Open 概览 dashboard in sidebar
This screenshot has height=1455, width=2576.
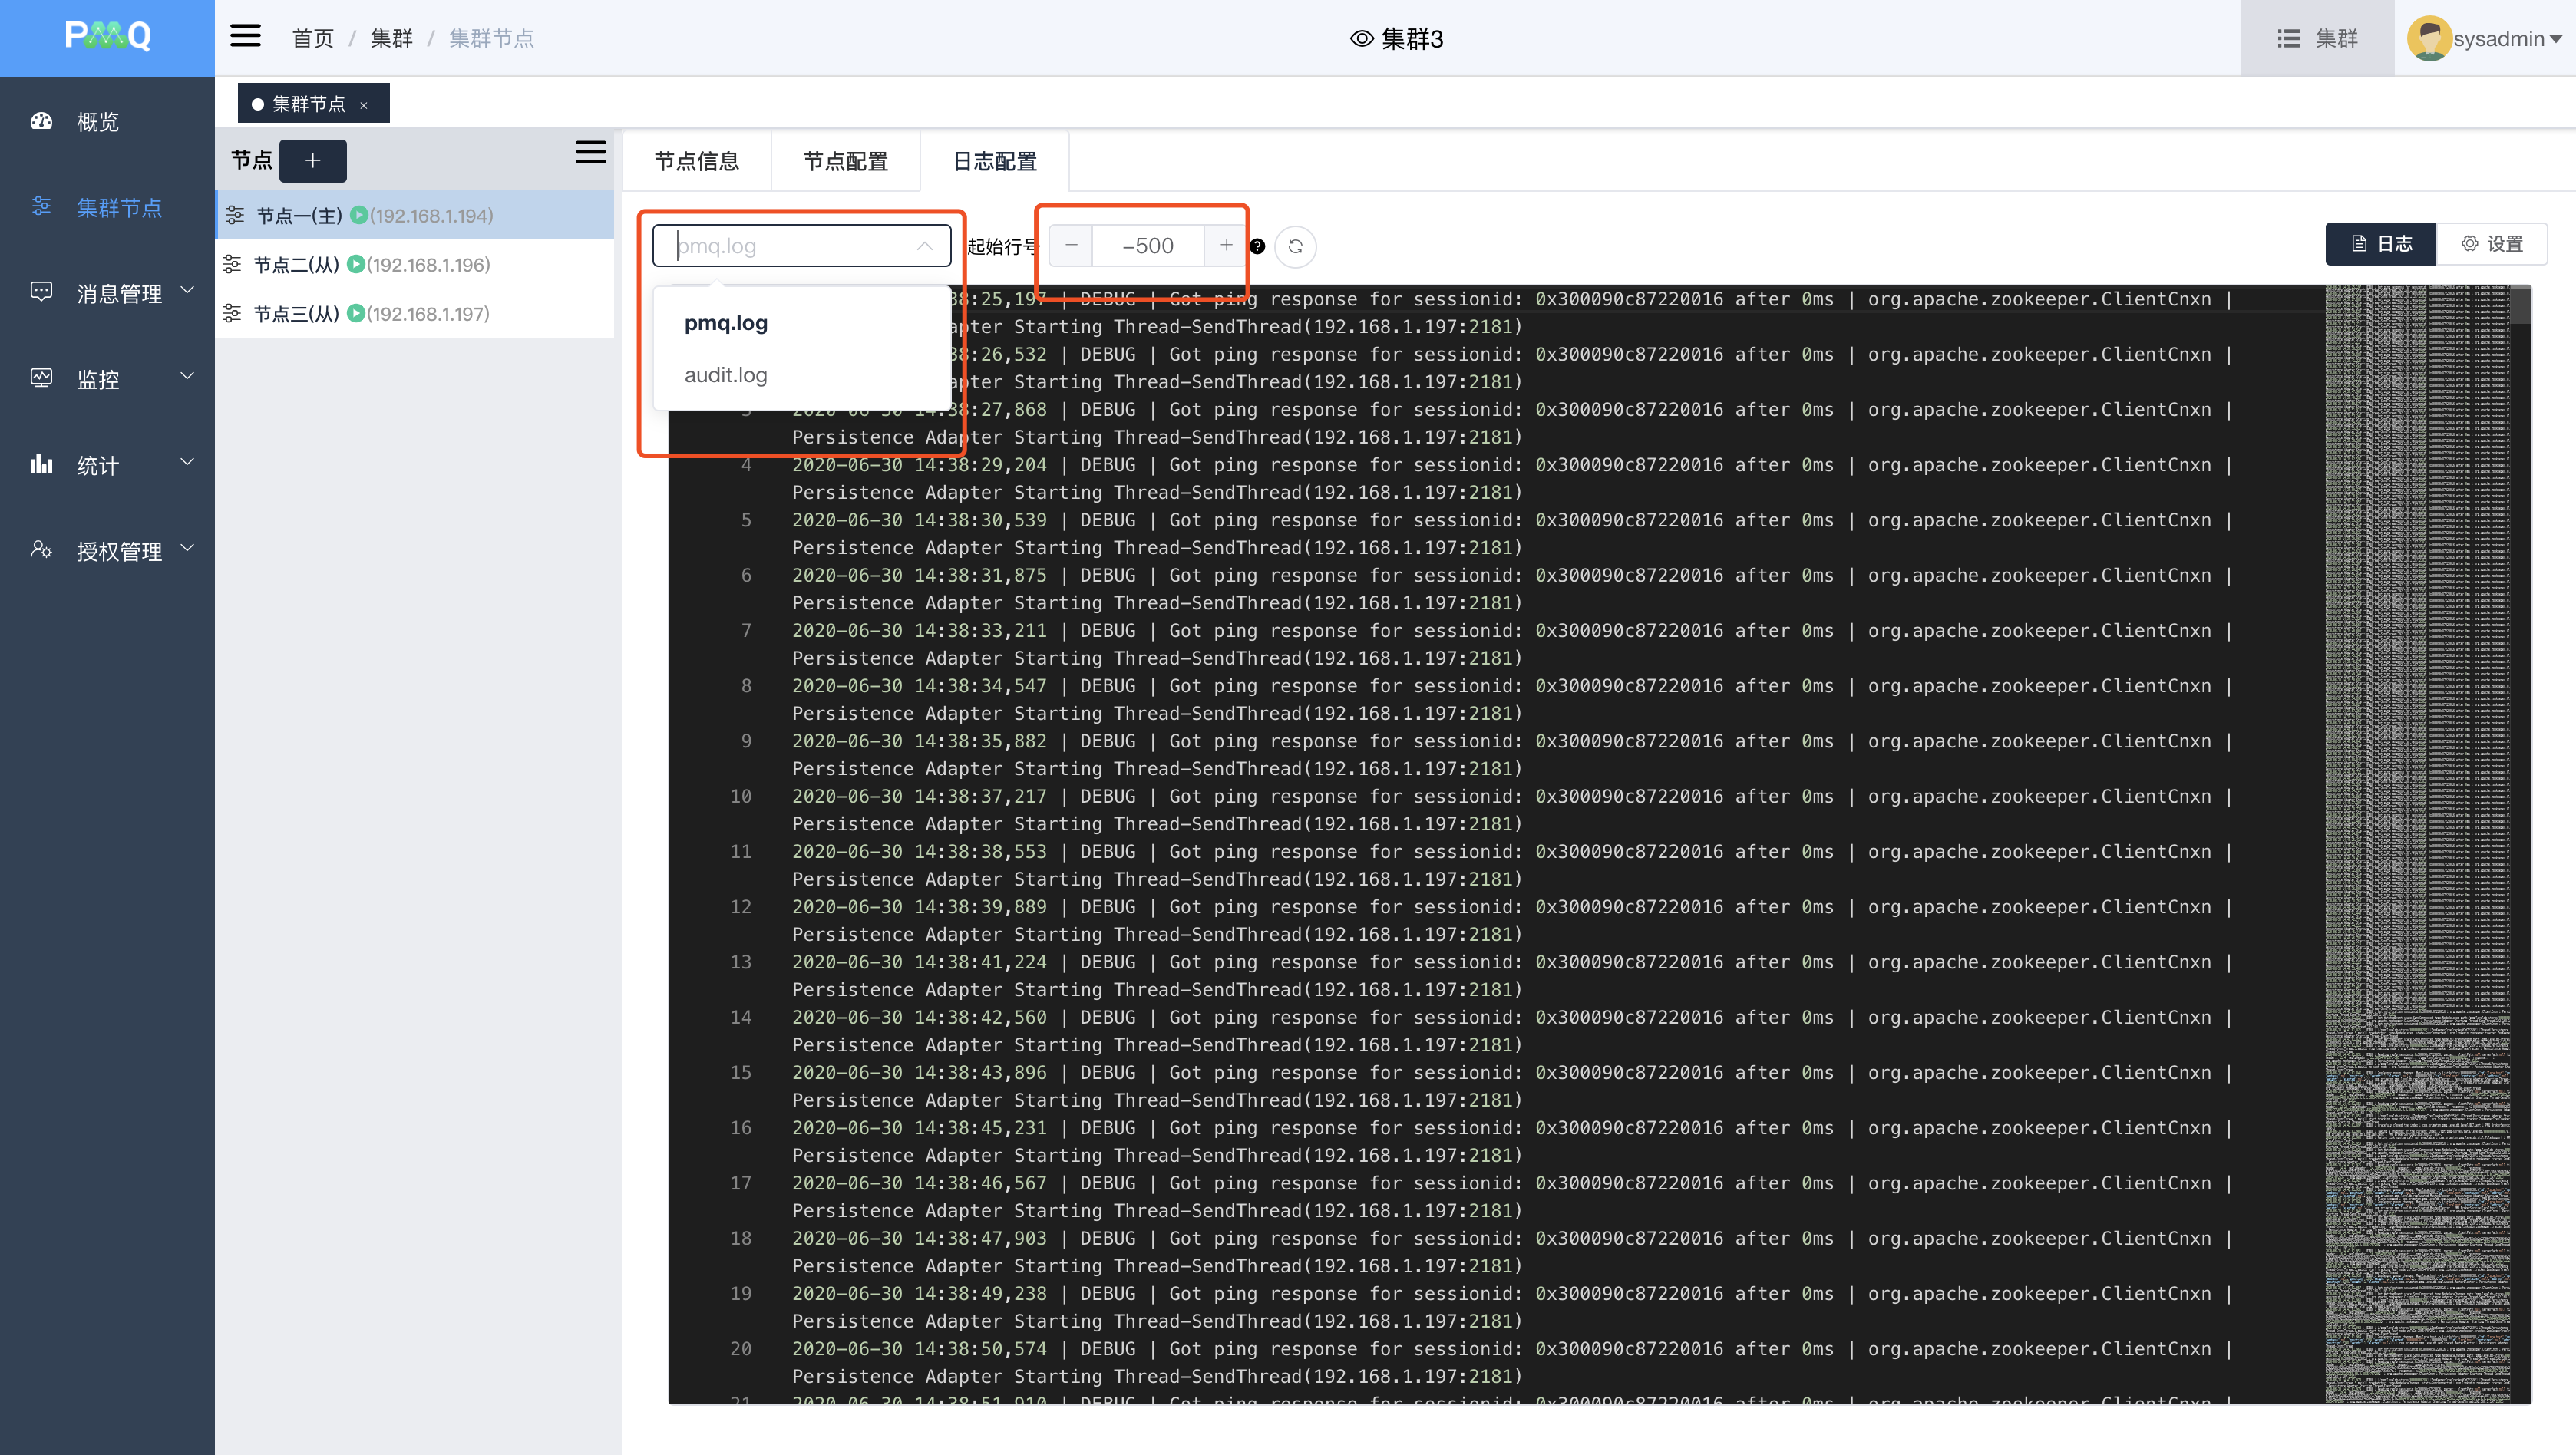point(98,122)
